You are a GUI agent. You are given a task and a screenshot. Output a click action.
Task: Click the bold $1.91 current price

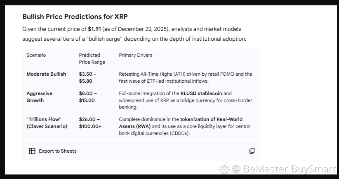pos(94,29)
